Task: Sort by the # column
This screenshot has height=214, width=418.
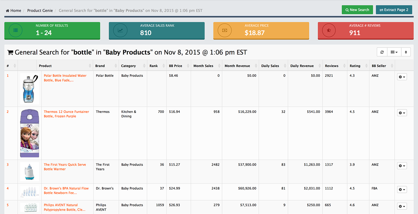Action: [x=11, y=66]
